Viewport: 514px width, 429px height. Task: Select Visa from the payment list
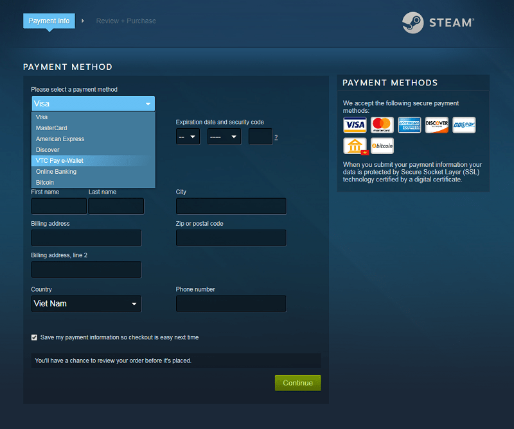(93, 117)
